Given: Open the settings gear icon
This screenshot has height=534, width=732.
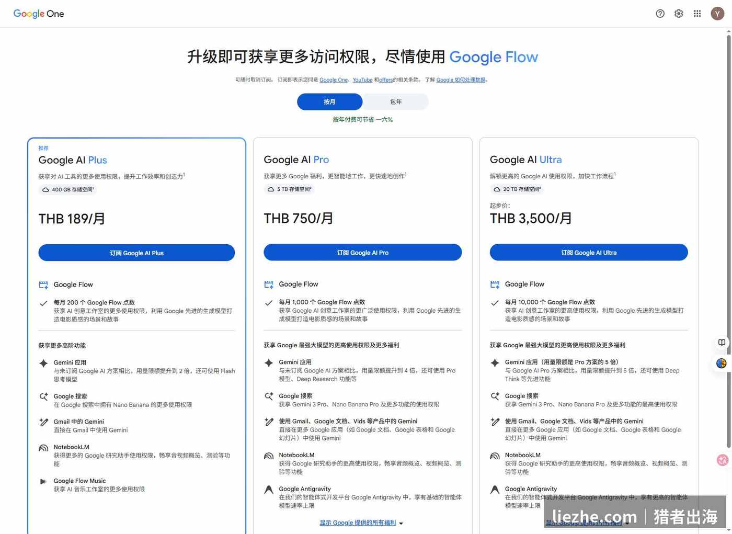Looking at the screenshot, I should (x=679, y=14).
